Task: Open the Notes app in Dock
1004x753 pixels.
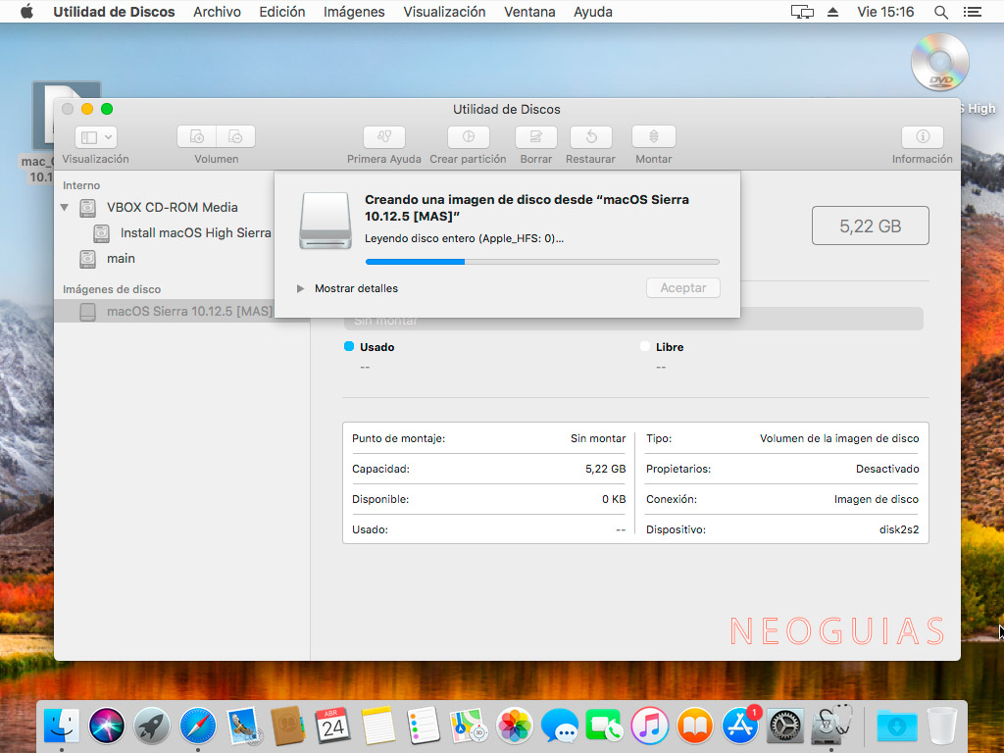Action: (377, 727)
